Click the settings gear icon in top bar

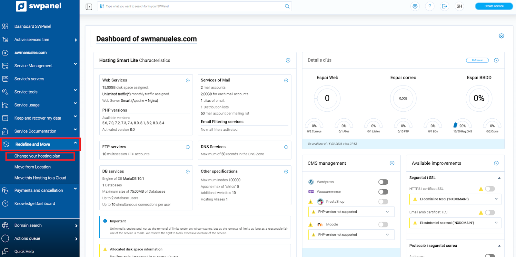pyautogui.click(x=415, y=6)
